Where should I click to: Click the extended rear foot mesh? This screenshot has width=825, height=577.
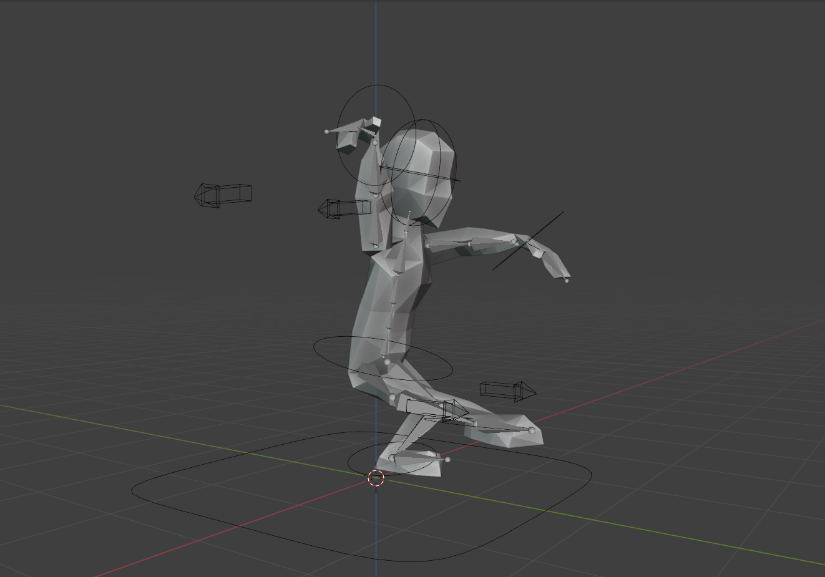coord(504,430)
